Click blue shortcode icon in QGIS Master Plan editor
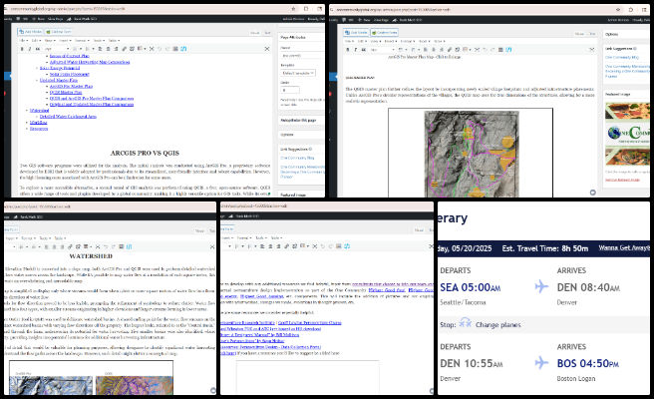Screen dimensions: 654x399 tap(508, 50)
